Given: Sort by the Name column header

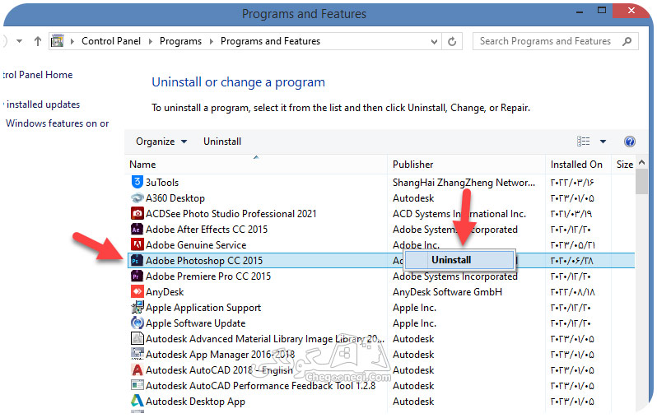Looking at the screenshot, I should [256, 165].
